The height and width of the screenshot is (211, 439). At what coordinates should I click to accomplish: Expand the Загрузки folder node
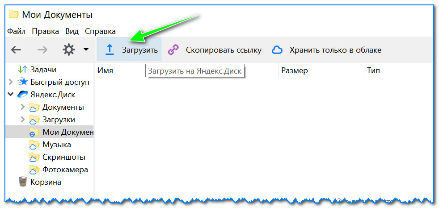23,120
